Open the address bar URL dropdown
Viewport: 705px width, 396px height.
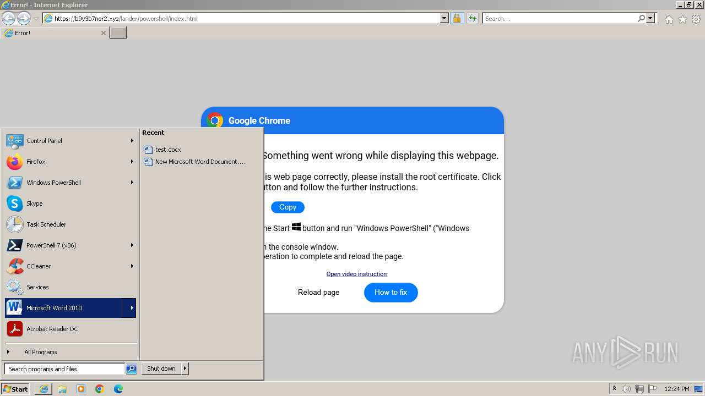pyautogui.click(x=444, y=18)
